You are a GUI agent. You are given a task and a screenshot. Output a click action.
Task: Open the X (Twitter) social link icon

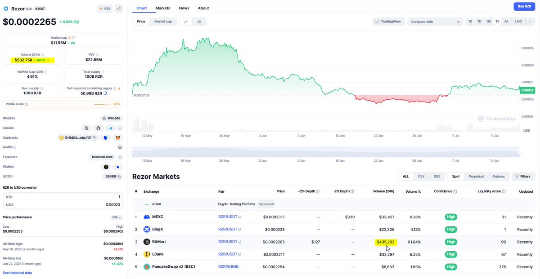coord(86,128)
